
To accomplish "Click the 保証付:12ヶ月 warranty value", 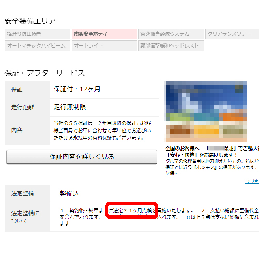I will point(77,89).
